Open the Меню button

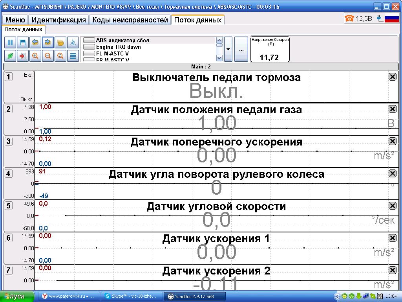(x=15, y=20)
